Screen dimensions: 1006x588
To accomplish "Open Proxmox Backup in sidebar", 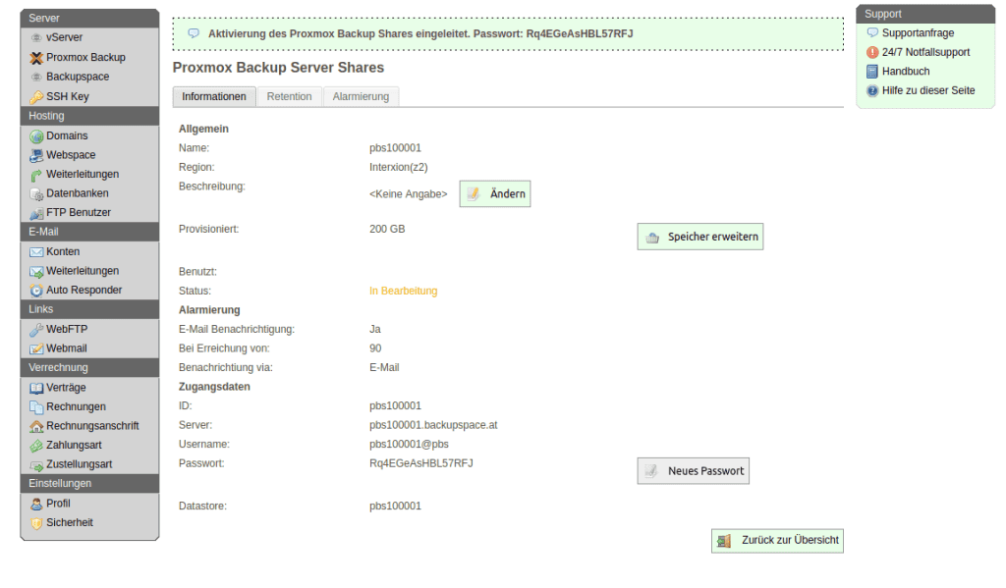I will tap(86, 58).
